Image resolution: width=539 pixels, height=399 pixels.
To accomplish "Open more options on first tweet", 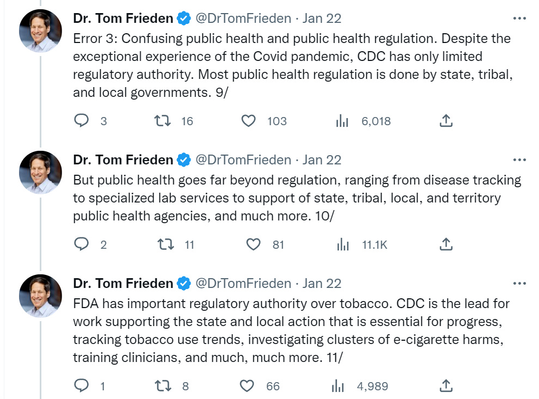I will coord(519,18).
